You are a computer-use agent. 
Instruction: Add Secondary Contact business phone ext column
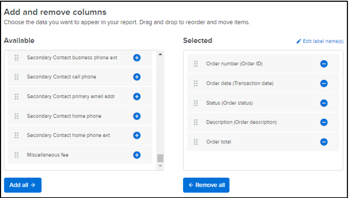coord(137,58)
